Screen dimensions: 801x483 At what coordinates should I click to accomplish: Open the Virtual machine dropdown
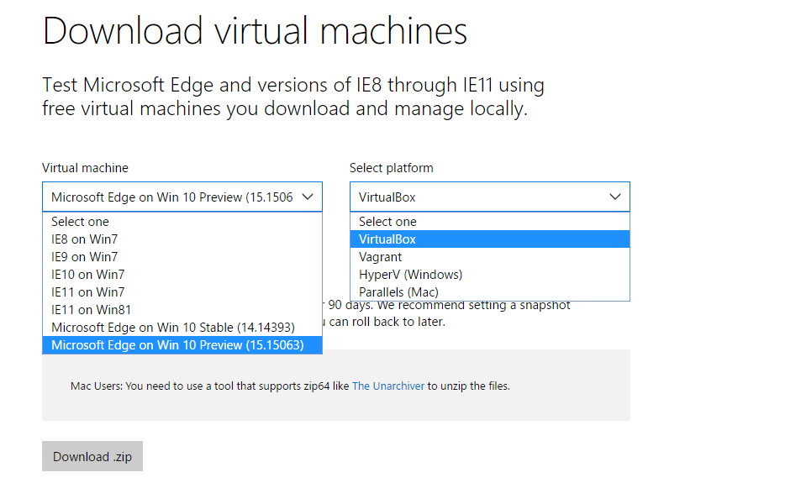pos(182,197)
